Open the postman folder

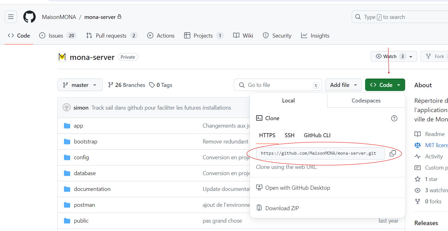click(84, 205)
